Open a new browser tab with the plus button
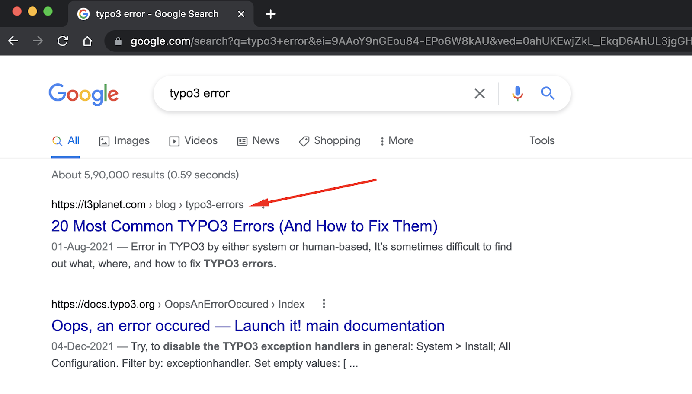Viewport: 692px width, 394px height. (270, 13)
